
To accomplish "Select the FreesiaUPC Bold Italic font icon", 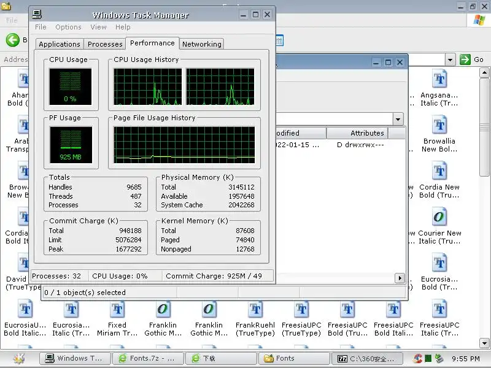I will 393,309.
